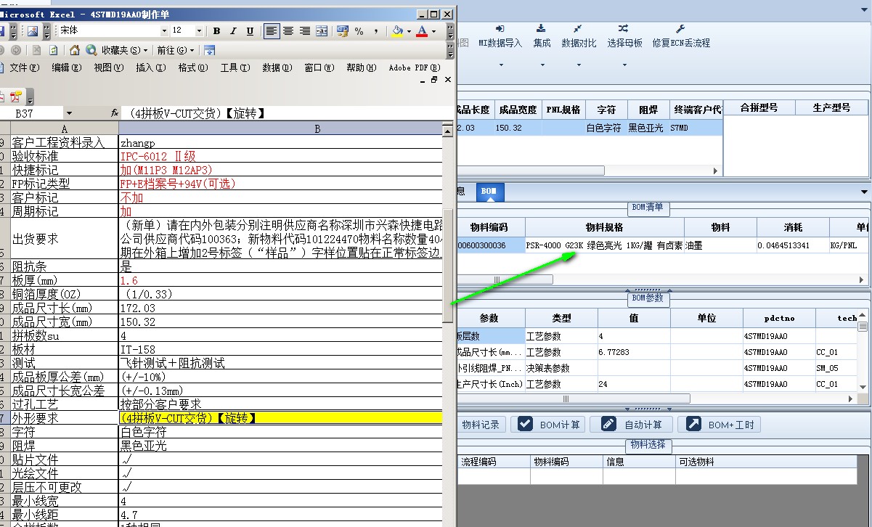This screenshot has width=872, height=527.
Task: Open the 收藏夹(S) favorites dropdown
Action: click(x=125, y=50)
